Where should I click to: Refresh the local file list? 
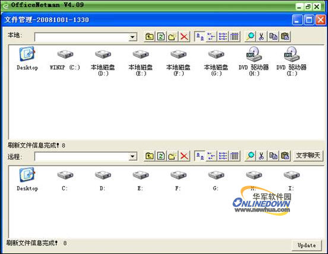161,37
